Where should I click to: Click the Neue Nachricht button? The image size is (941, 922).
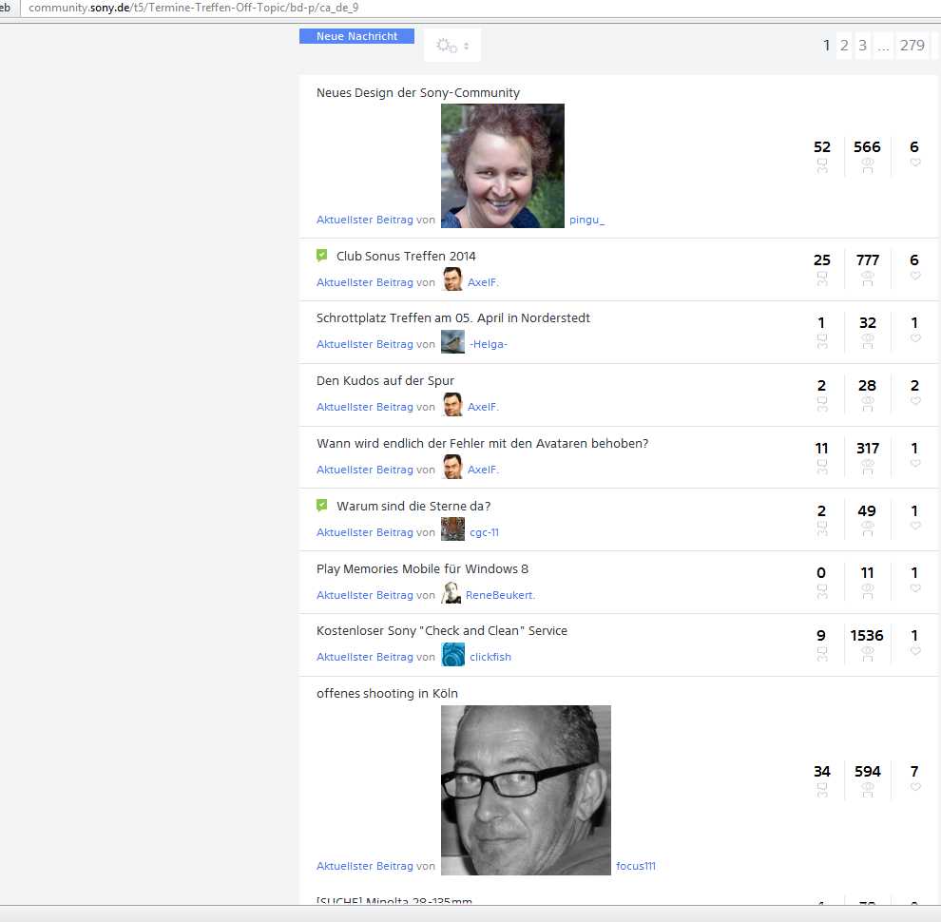point(356,36)
